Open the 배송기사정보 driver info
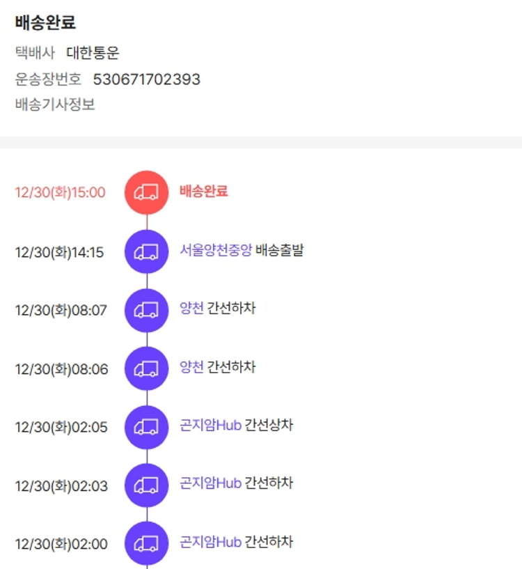 (x=55, y=105)
